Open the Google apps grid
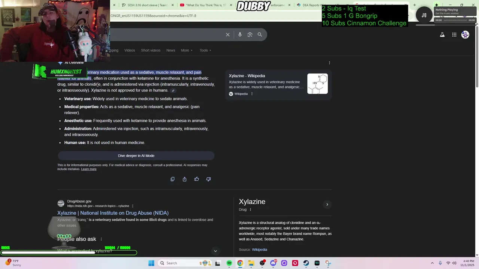Screen dimensions: 479x269 pyautogui.click(x=454, y=35)
